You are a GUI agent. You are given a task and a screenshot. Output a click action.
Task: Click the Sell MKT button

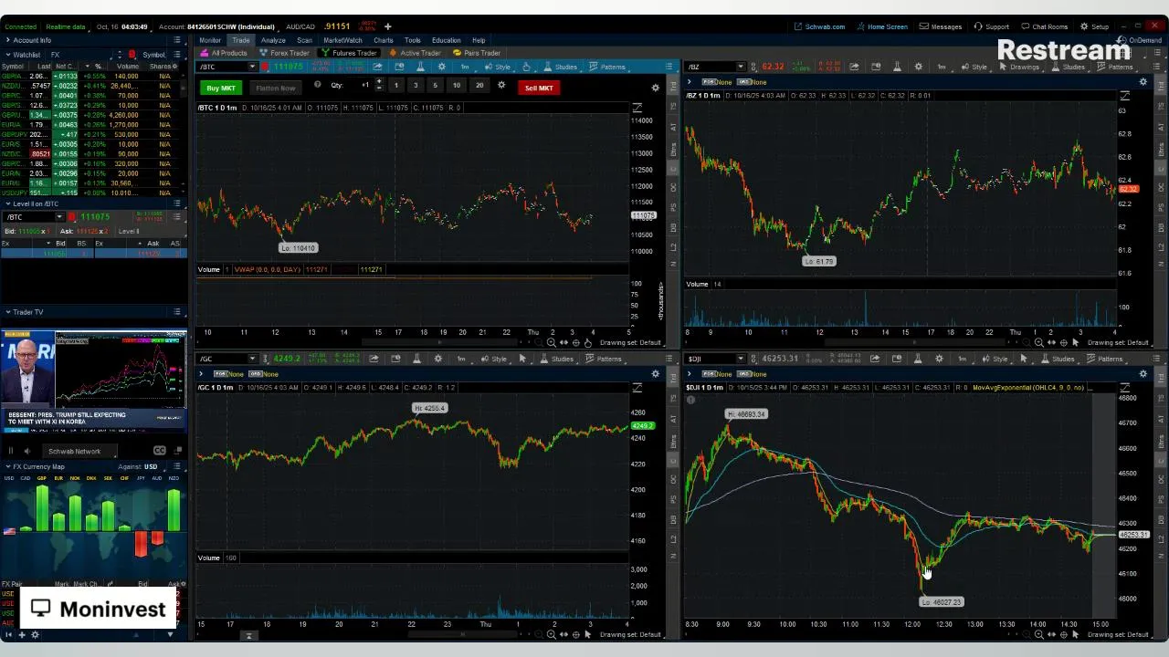click(x=538, y=88)
